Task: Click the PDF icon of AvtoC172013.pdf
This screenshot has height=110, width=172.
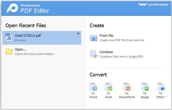Action: coord(9,38)
